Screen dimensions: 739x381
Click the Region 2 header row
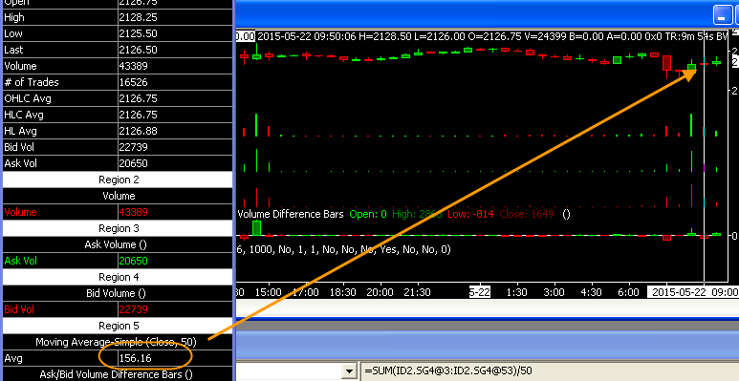pos(118,180)
